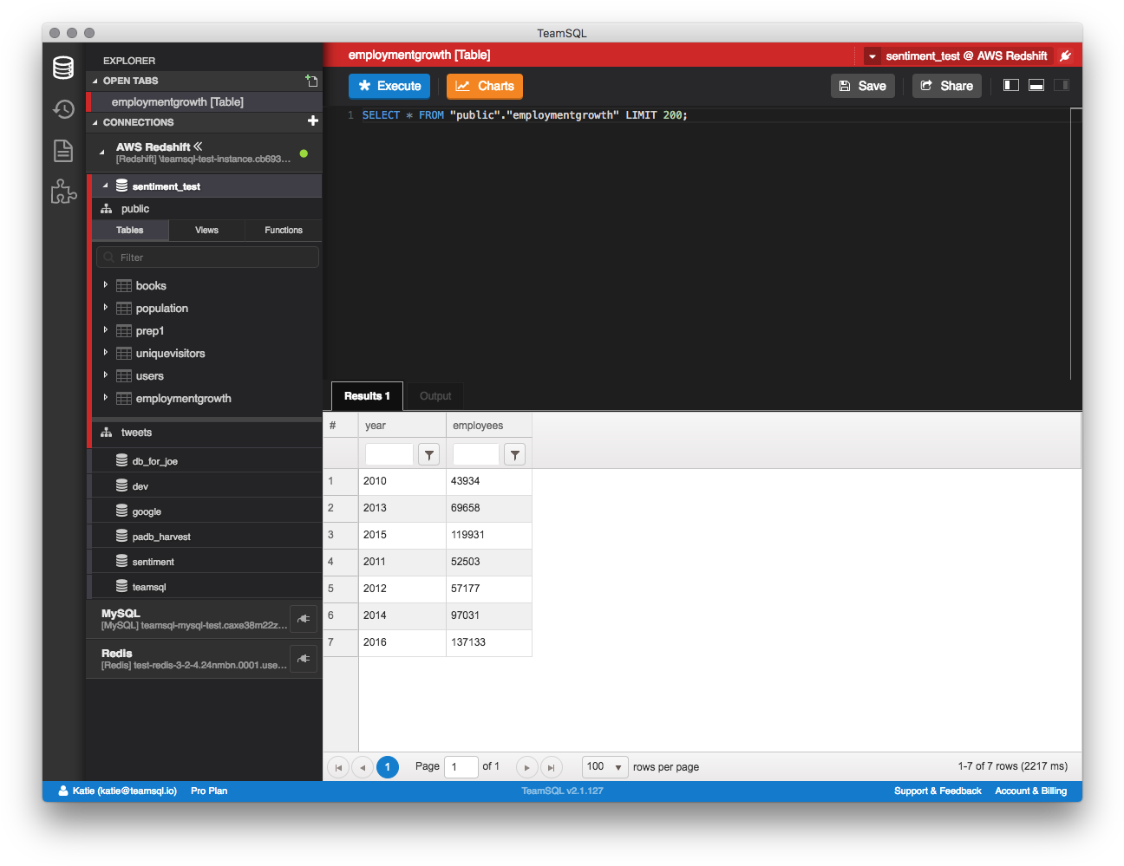Open the Charts view

pyautogui.click(x=485, y=86)
